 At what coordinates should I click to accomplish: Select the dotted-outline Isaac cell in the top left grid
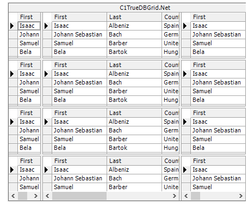(x=29, y=26)
